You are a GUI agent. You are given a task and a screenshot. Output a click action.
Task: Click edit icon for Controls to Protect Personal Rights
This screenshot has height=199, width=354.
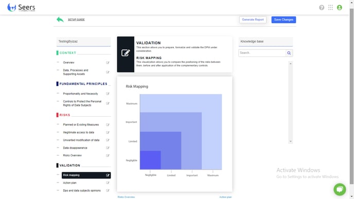(108, 103)
